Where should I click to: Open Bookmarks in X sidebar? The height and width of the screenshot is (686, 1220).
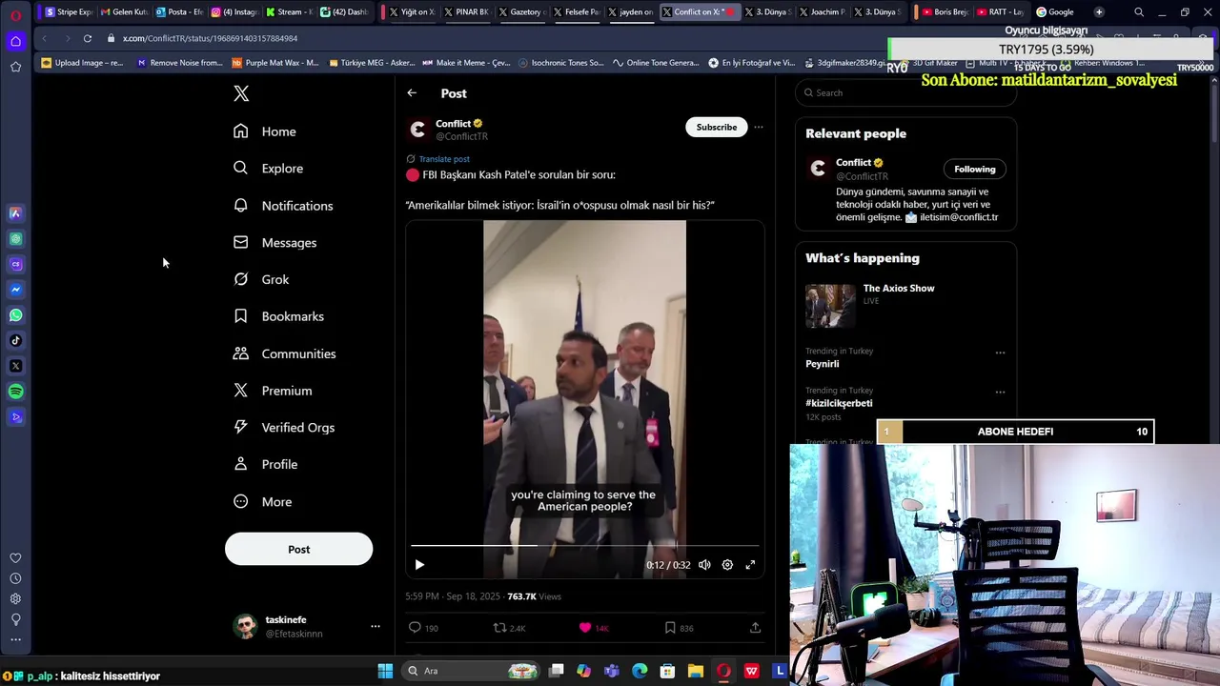coord(278,316)
